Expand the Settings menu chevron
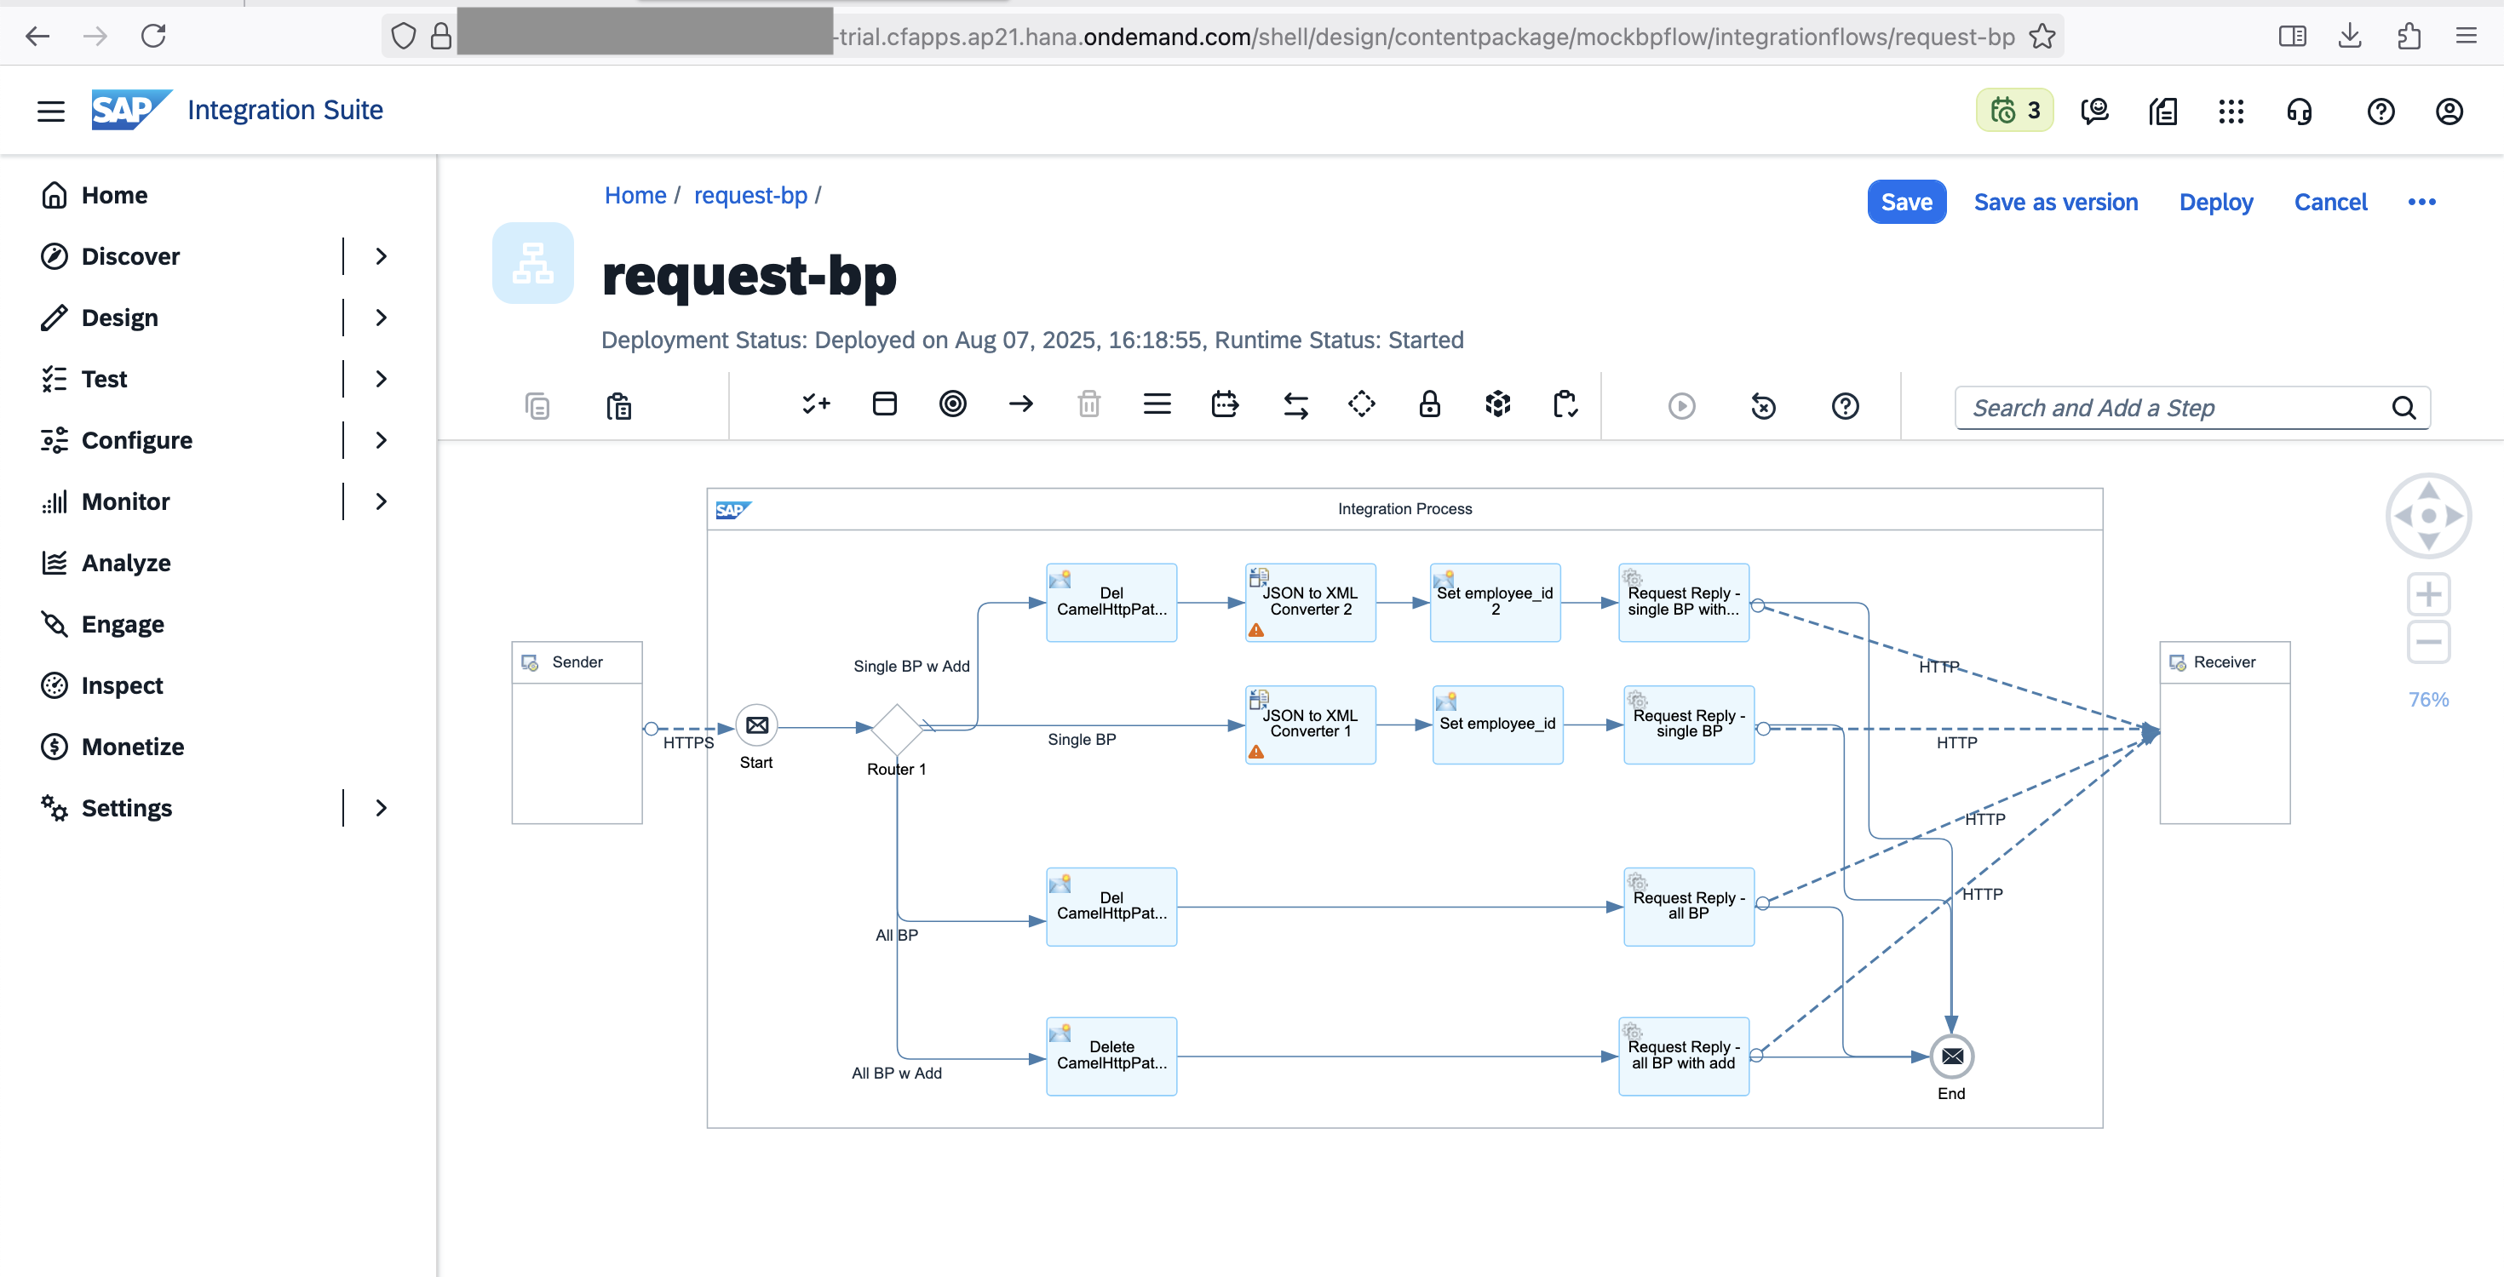The height and width of the screenshot is (1277, 2504). coord(381,808)
